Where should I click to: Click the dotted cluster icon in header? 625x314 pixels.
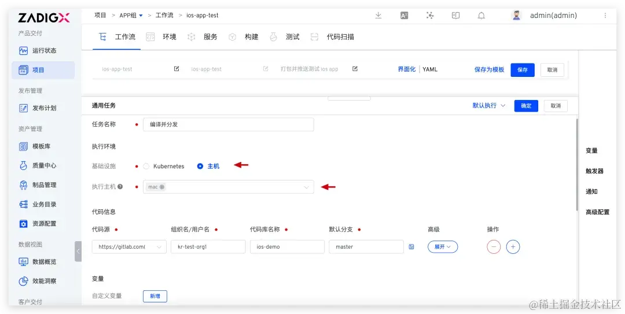(429, 16)
